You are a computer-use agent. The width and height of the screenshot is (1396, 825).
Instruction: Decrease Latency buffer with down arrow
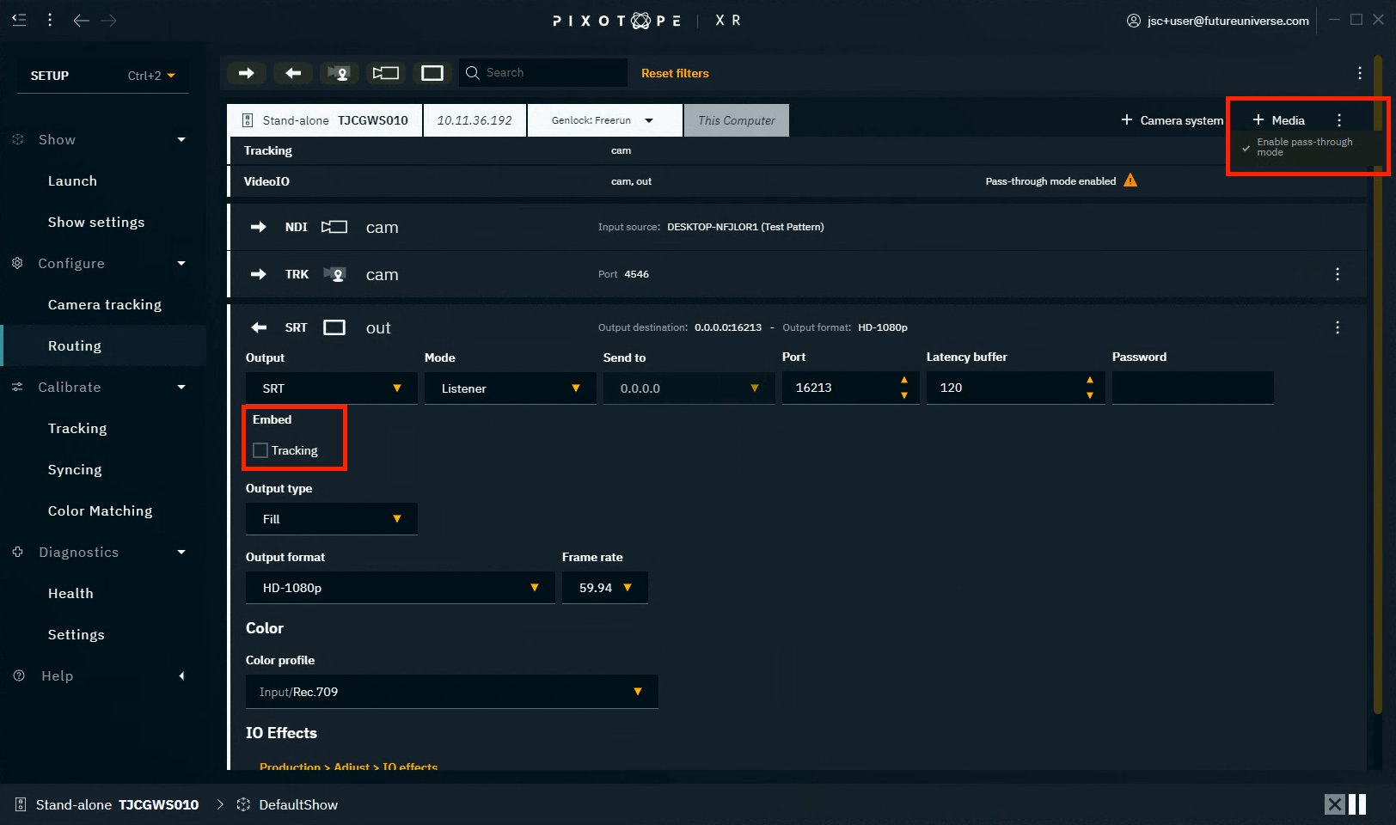(1089, 395)
